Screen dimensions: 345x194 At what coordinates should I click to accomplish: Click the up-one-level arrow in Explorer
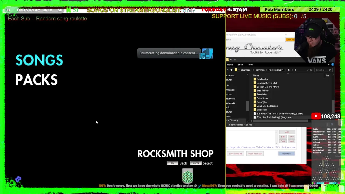(x=231, y=70)
